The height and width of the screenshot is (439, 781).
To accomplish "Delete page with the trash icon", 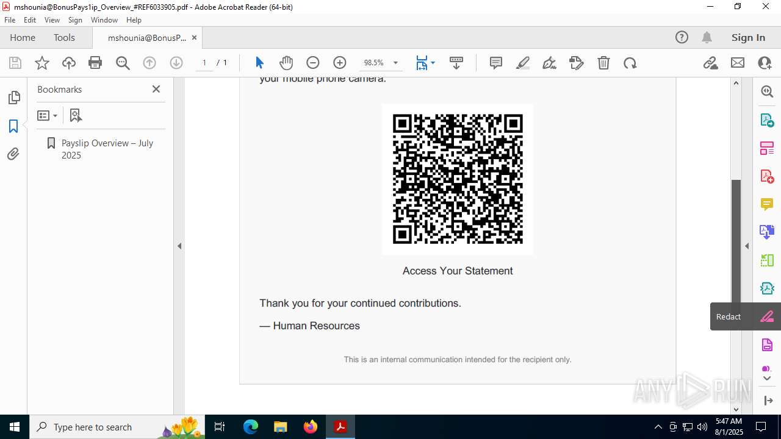I will click(x=603, y=63).
